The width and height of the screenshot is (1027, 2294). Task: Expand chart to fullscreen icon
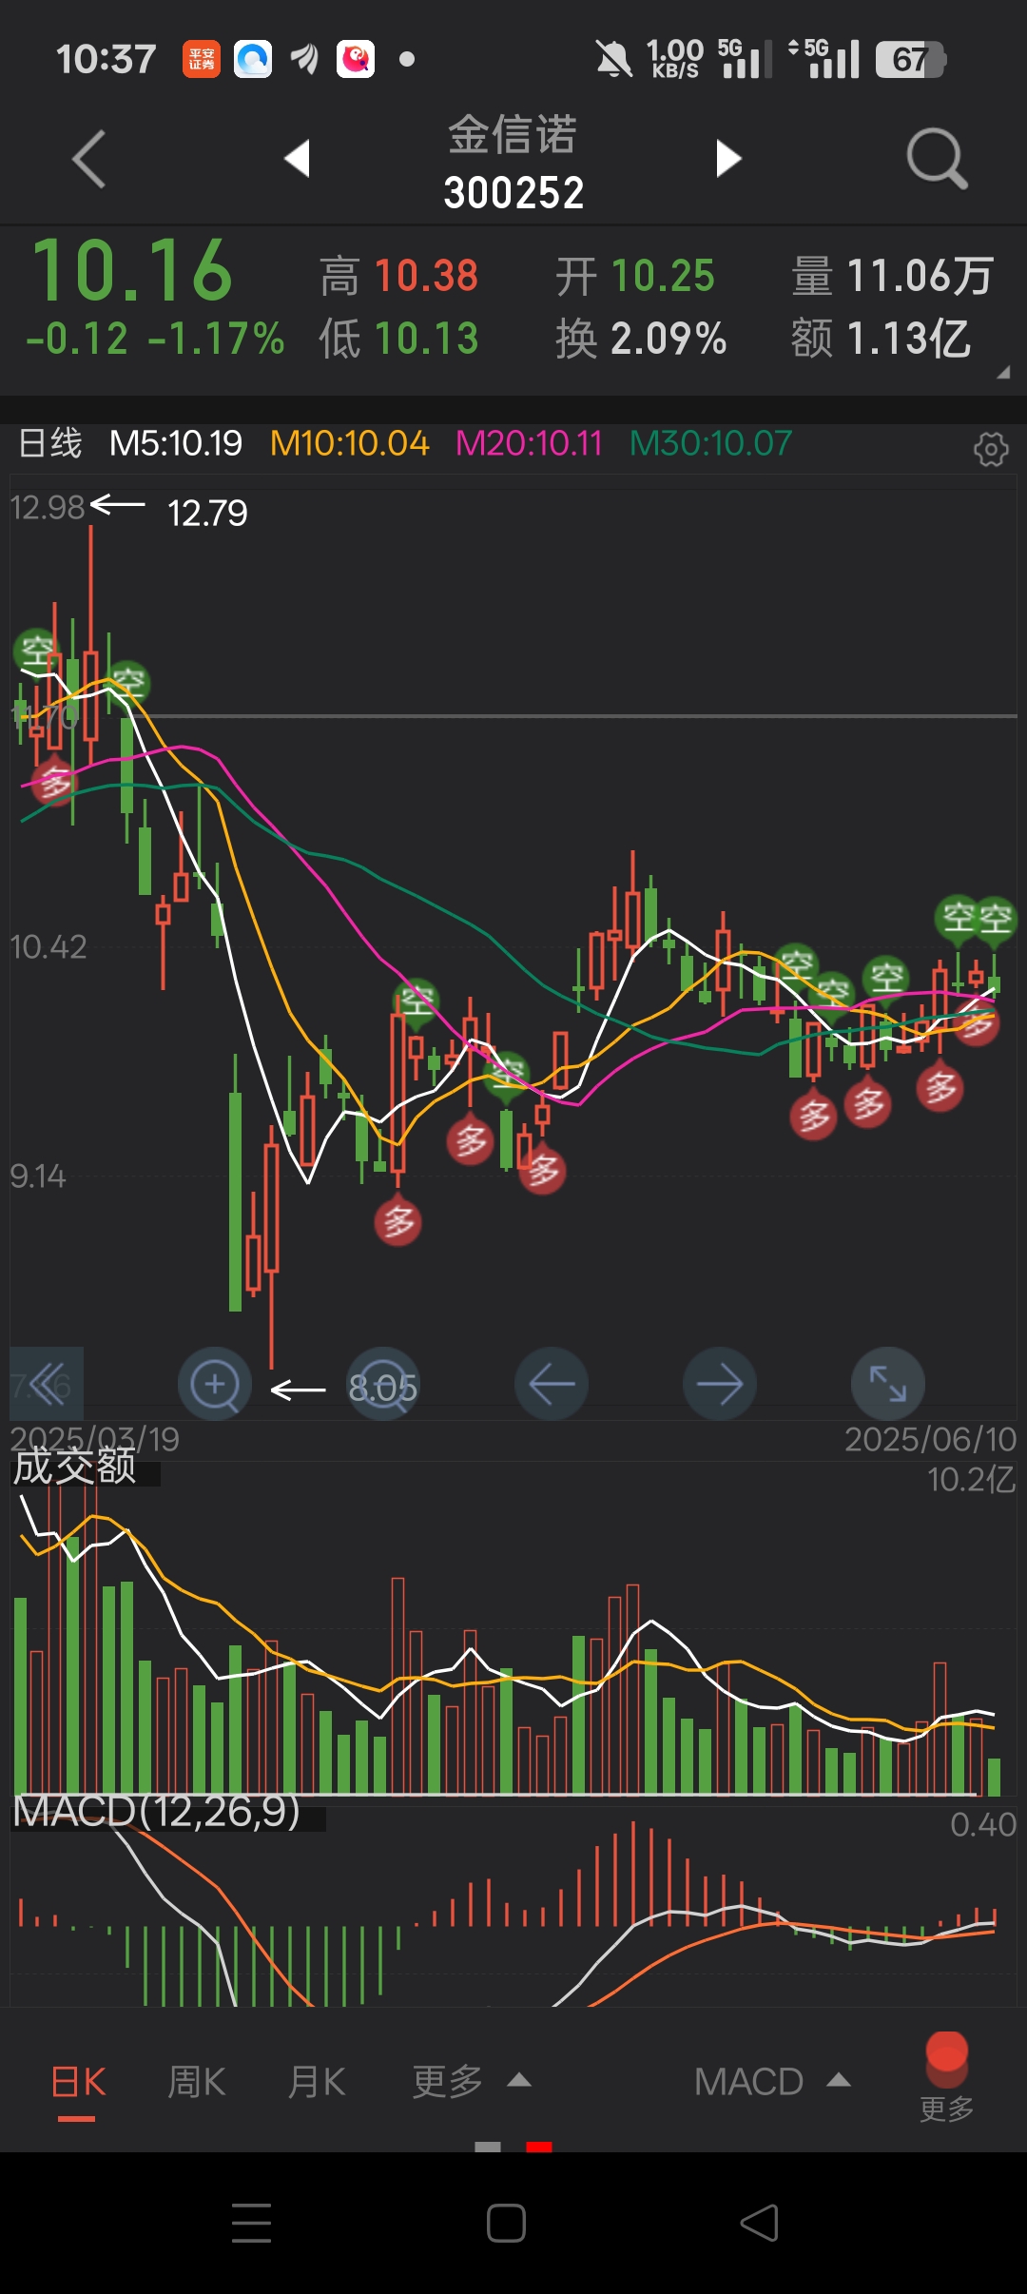coord(888,1385)
